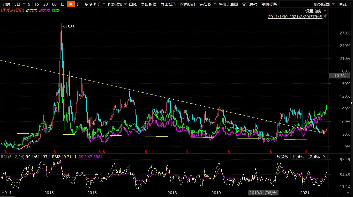The width and height of the screenshot is (353, 197).
Task: Click the 改参数 button in RSI panel
Action: [282, 157]
